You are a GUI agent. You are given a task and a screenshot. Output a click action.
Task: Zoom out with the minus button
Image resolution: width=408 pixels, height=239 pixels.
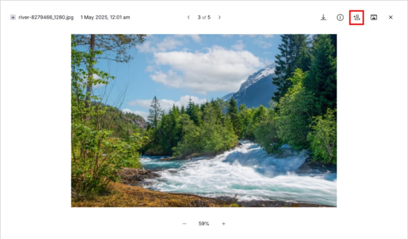click(184, 224)
